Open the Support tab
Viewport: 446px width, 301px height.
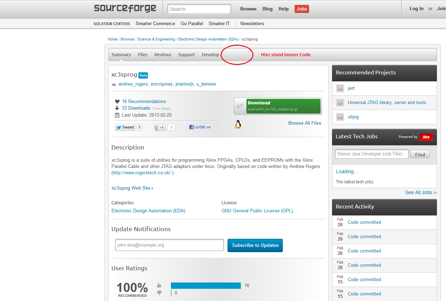pyautogui.click(x=187, y=54)
